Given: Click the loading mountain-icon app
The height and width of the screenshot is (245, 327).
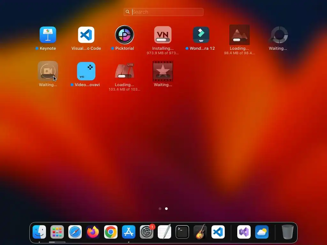Looking at the screenshot, I should [240, 35].
